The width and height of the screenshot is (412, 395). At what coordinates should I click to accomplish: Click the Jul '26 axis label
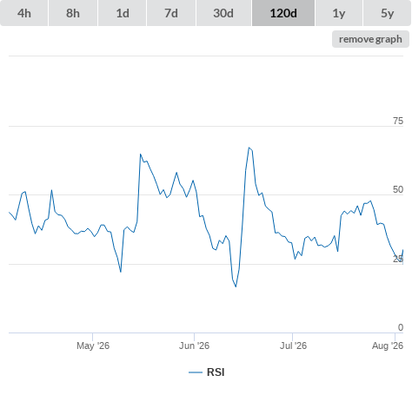click(293, 346)
